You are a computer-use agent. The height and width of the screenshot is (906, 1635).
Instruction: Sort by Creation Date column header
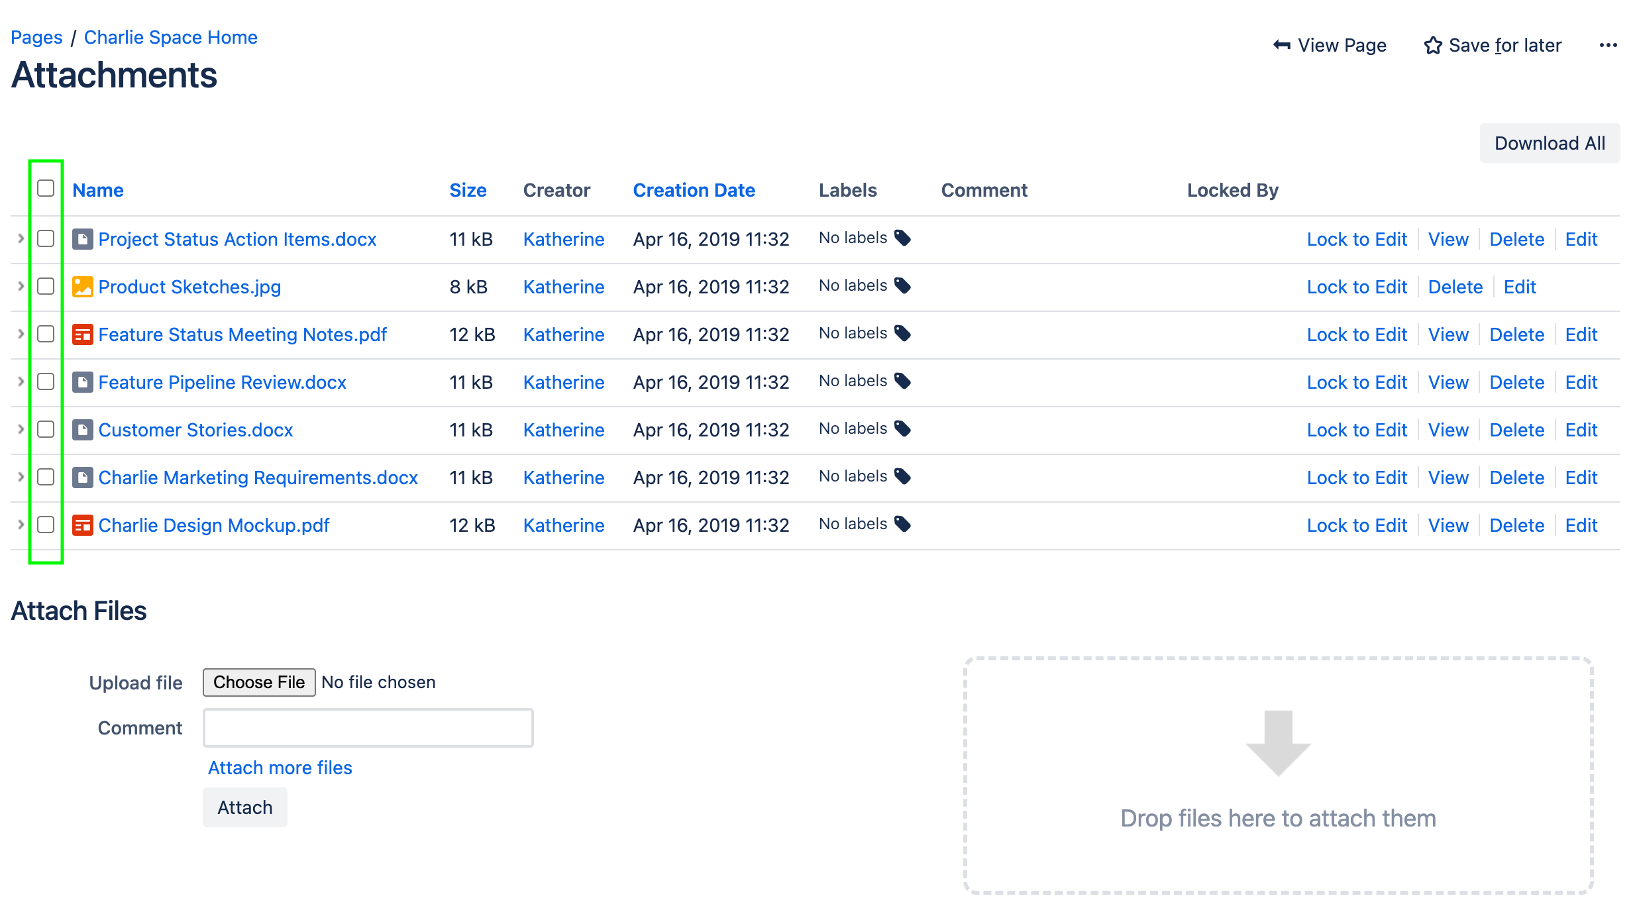pos(694,190)
